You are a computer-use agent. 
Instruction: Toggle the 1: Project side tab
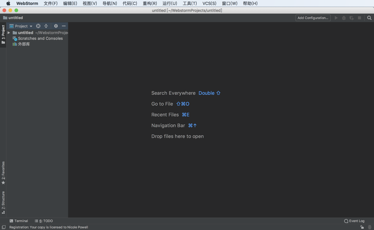pos(3,35)
